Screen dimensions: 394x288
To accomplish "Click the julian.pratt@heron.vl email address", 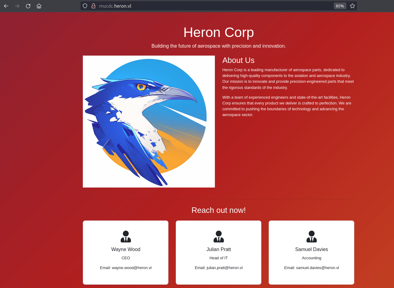I will coord(225,268).
